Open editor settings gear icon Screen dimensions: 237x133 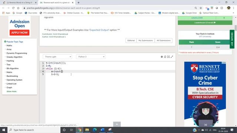point(162,57)
